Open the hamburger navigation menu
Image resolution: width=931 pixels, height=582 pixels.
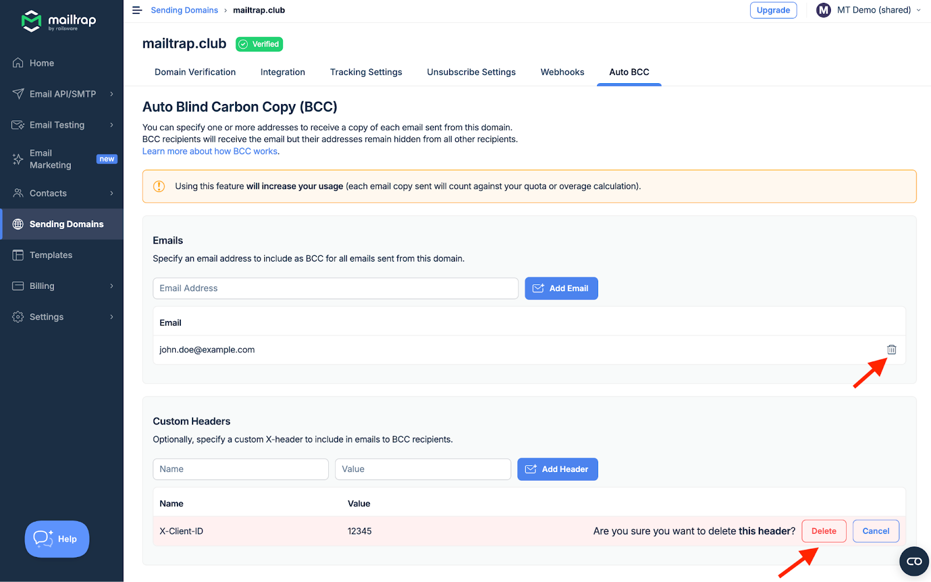pos(137,10)
